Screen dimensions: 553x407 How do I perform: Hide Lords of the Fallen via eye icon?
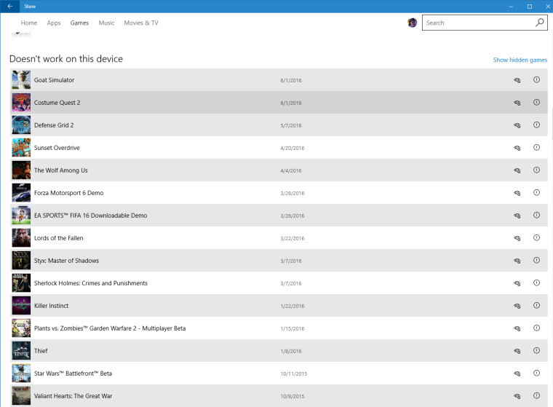pyautogui.click(x=517, y=238)
